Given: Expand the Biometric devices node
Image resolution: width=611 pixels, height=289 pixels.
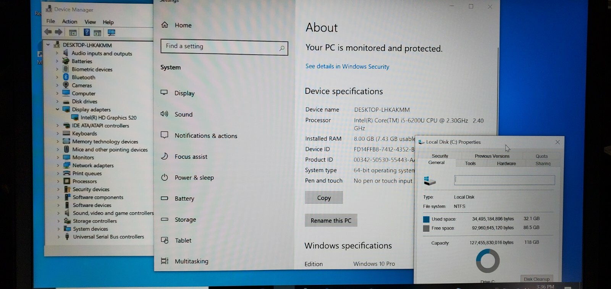Looking at the screenshot, I should tap(57, 69).
